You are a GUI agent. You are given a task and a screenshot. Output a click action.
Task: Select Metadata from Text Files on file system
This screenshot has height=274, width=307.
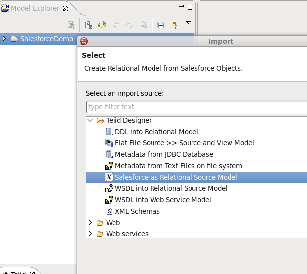(x=179, y=166)
